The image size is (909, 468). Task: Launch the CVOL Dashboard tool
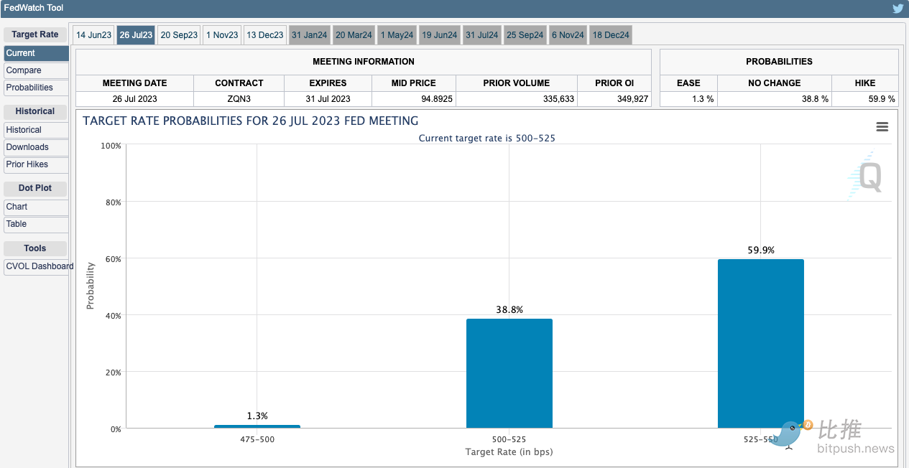point(37,266)
